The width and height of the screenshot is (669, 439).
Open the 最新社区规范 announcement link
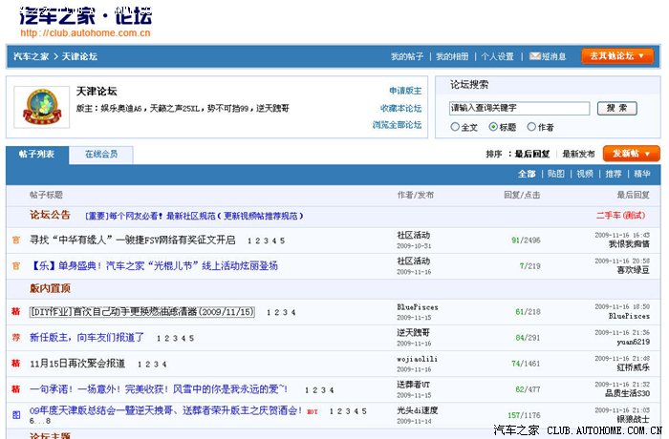(194, 216)
